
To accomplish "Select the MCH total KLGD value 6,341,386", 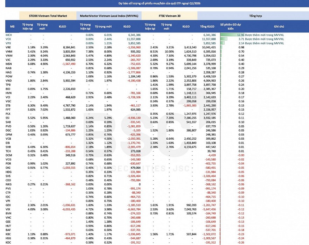I will pyautogui.click(x=209, y=35).
